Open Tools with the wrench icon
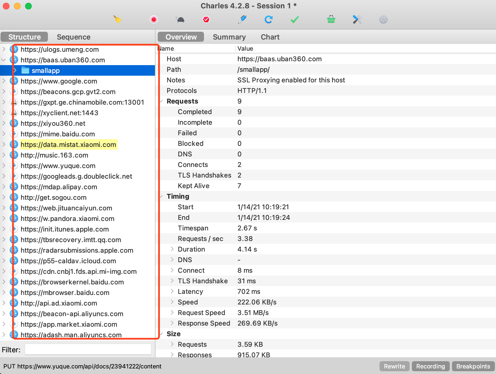 [357, 19]
